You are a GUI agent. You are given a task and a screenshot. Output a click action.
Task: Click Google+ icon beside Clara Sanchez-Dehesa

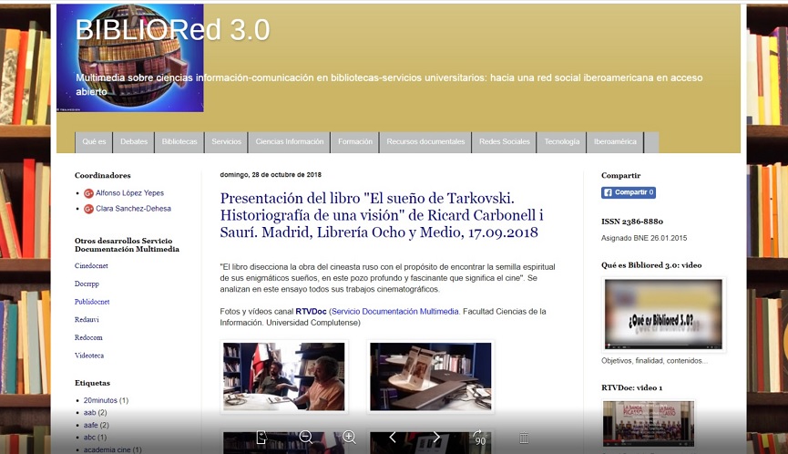[88, 209]
